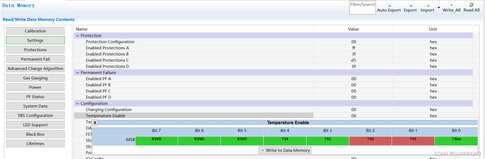Open the dropdown arrow beside Import

439,8
